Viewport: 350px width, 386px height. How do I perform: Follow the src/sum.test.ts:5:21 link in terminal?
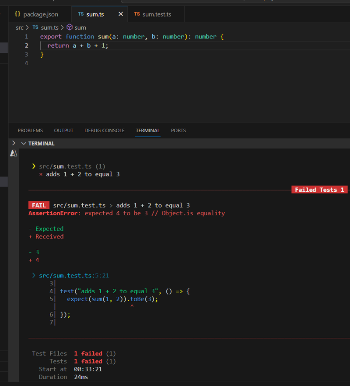coord(73,275)
